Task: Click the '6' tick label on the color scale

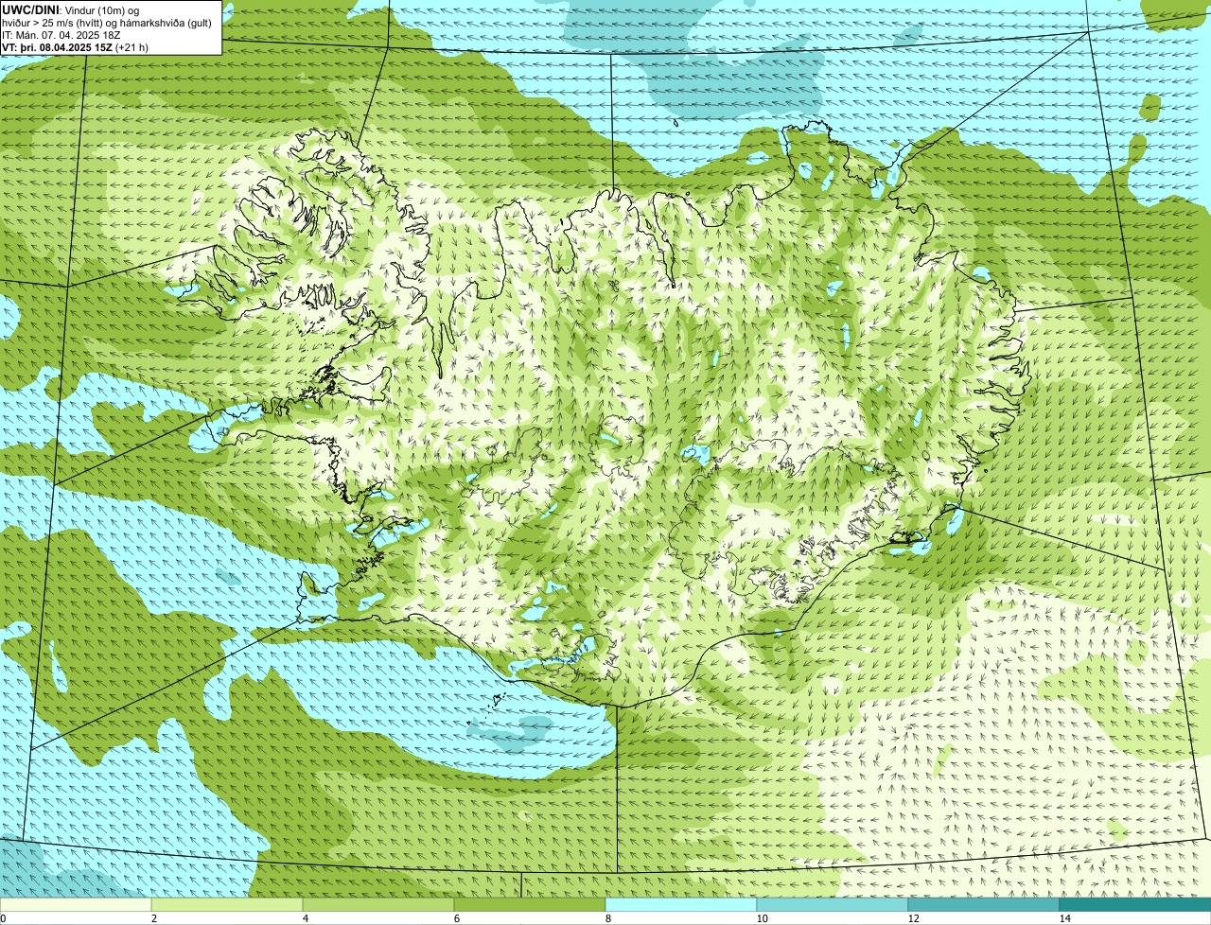Action: click(x=456, y=918)
